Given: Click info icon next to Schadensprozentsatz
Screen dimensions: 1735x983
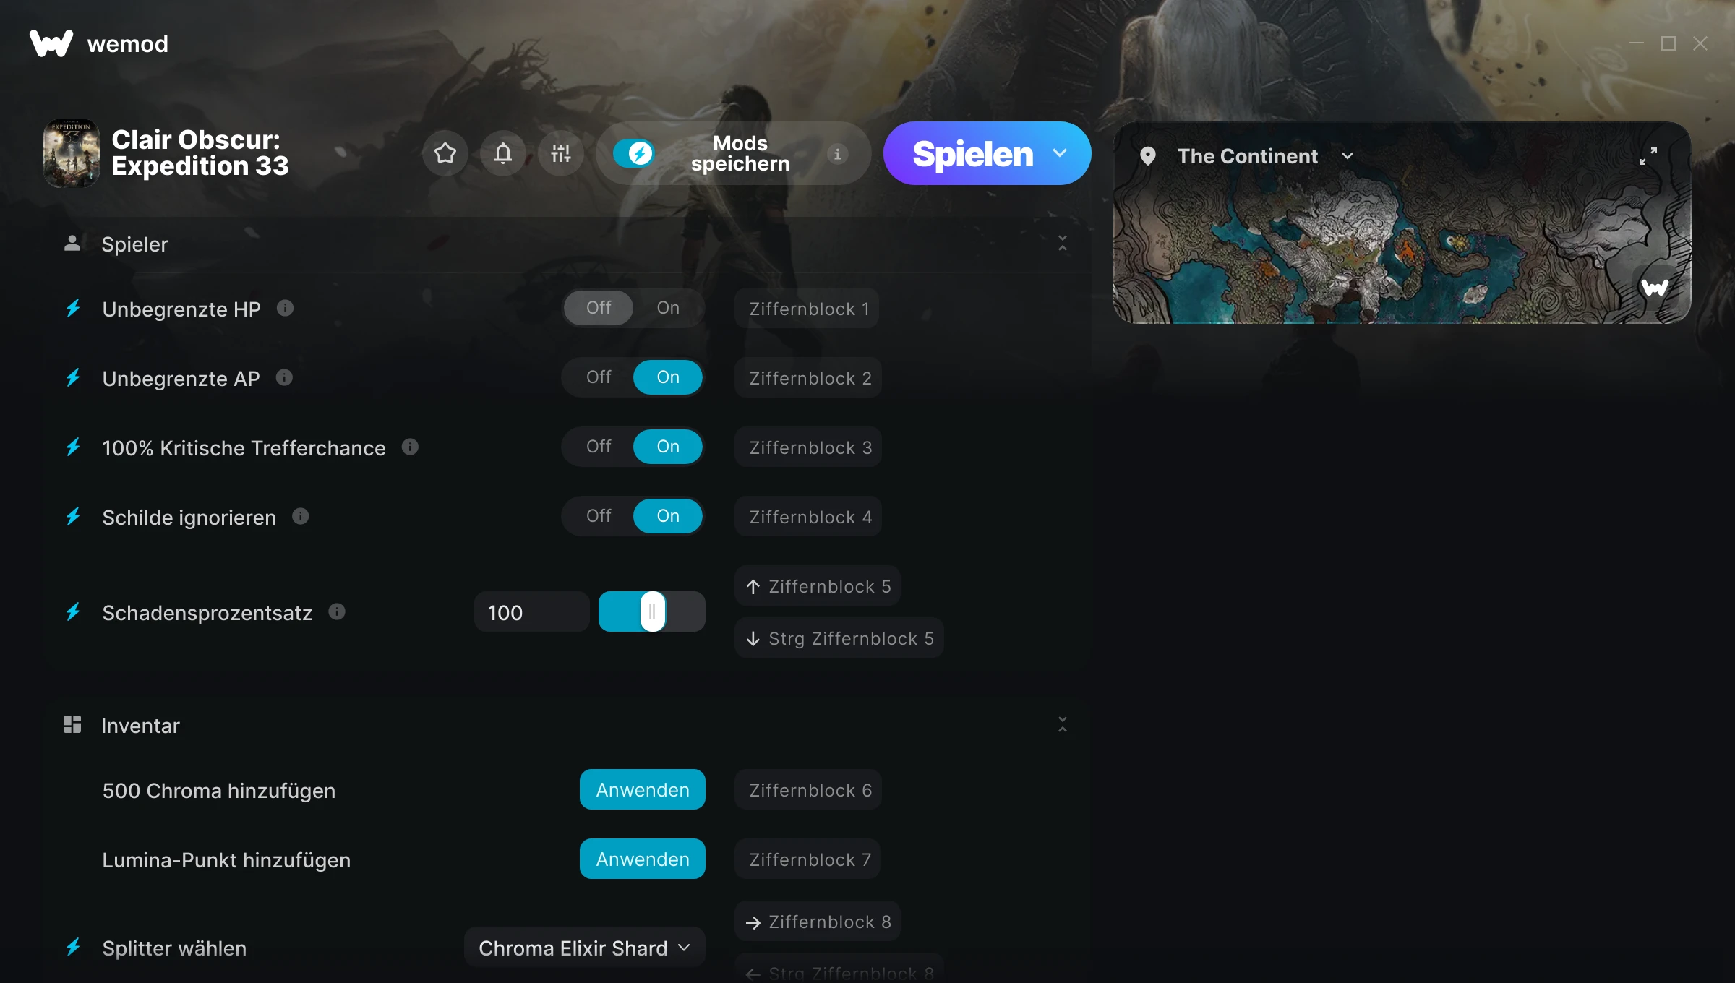Looking at the screenshot, I should (x=337, y=611).
